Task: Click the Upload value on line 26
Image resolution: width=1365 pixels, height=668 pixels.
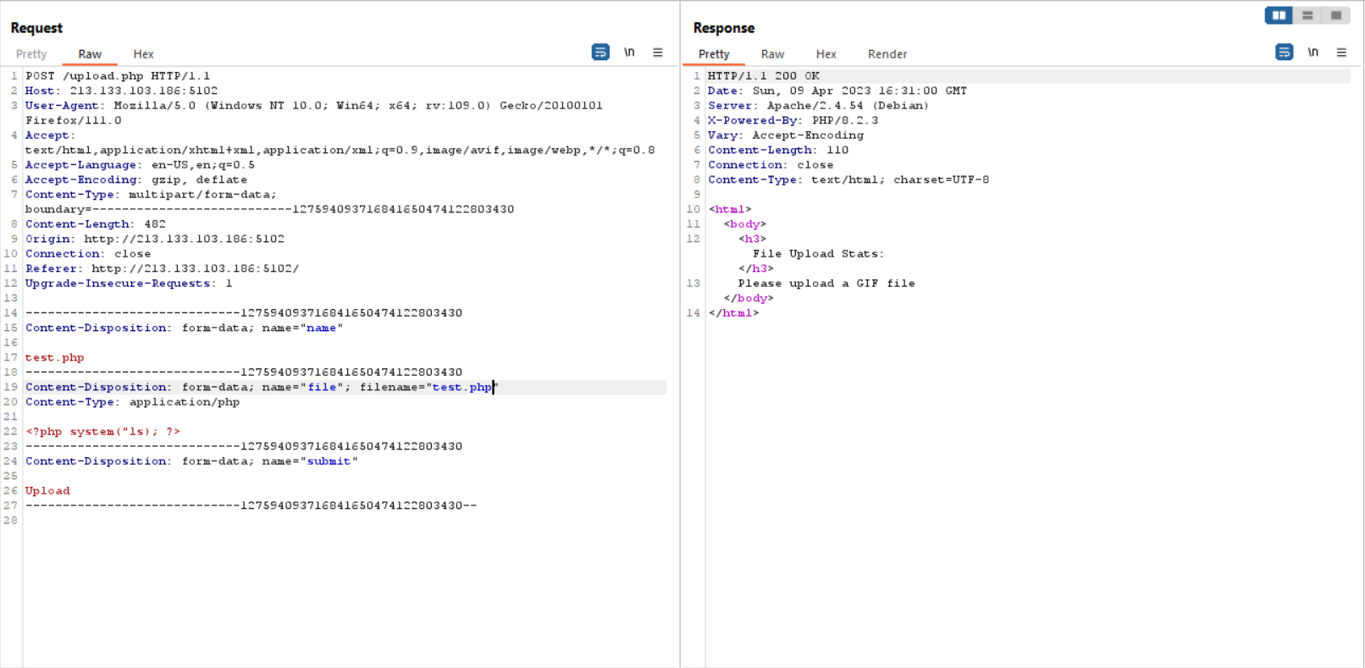Action: 47,491
